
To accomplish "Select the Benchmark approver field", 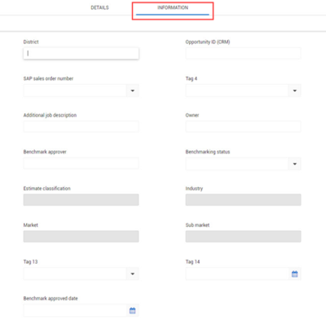I will tap(81, 163).
